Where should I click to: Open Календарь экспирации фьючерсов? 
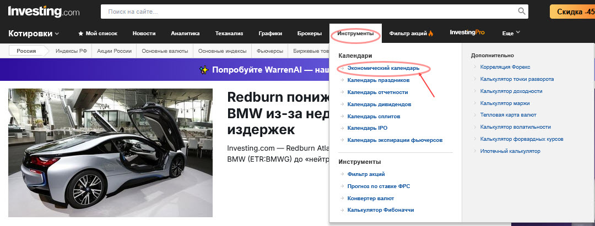click(394, 140)
